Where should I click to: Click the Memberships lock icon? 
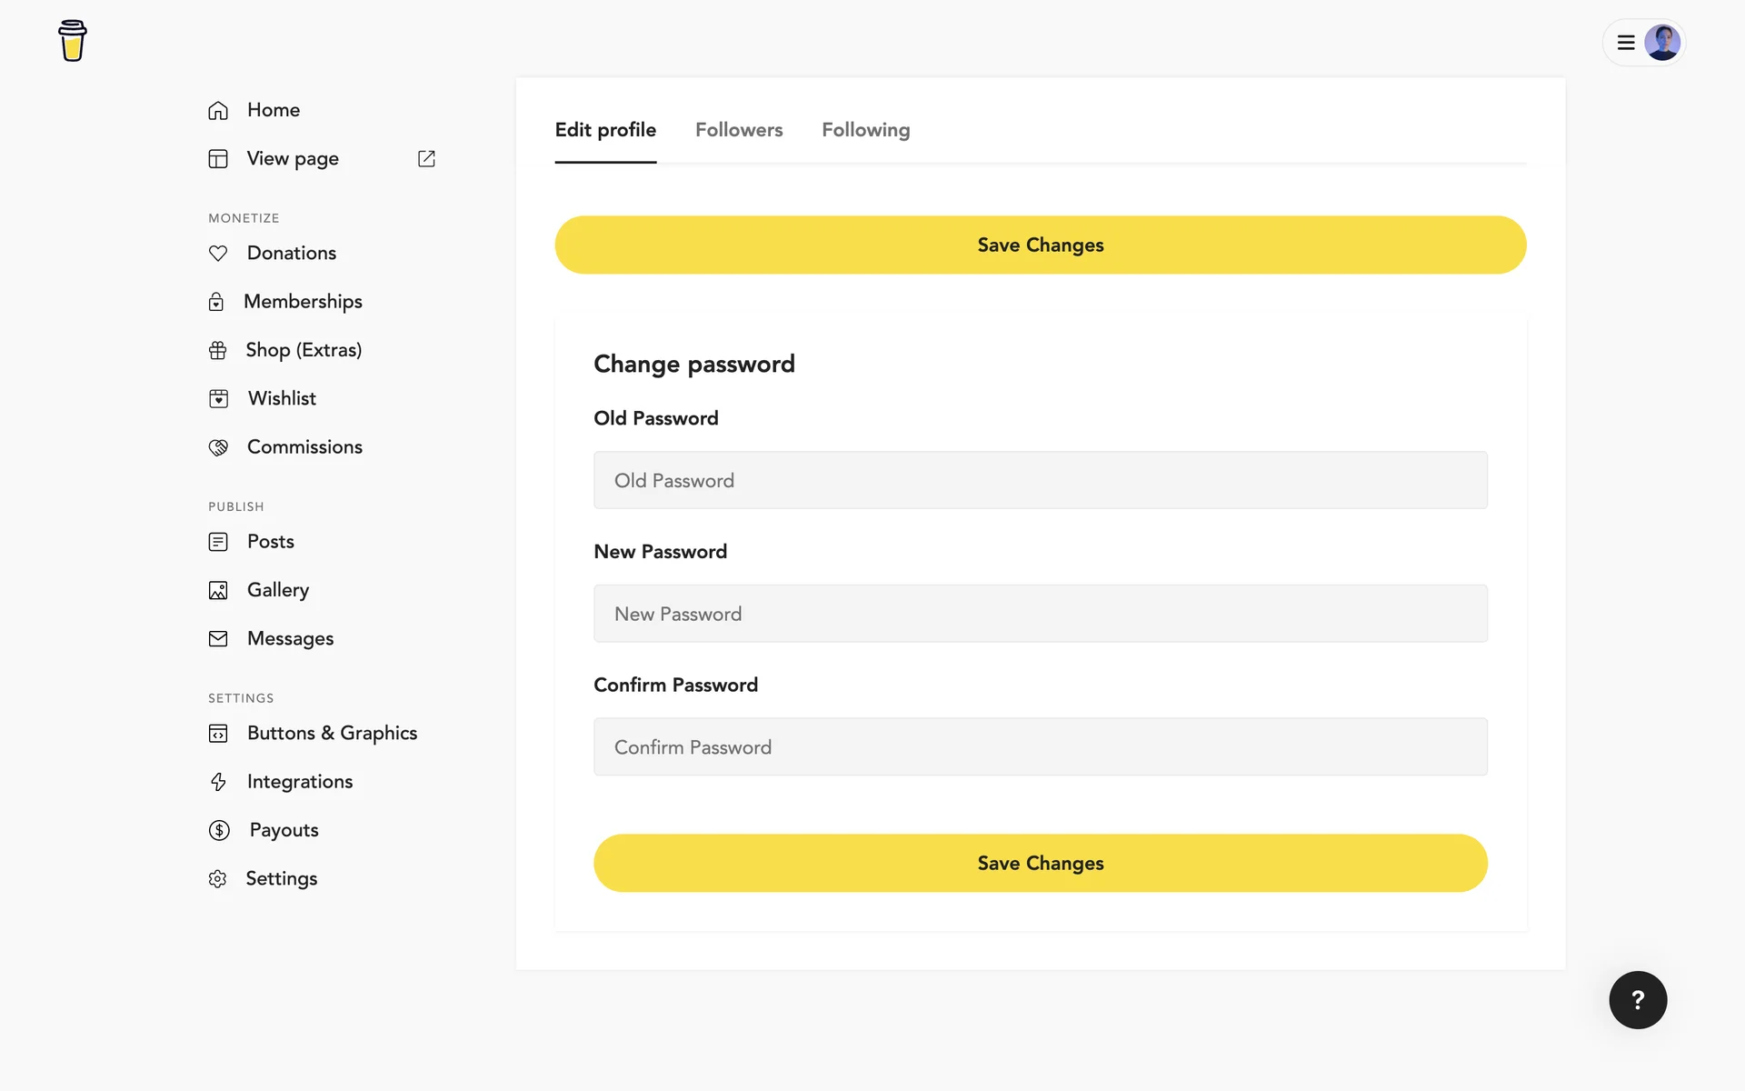(x=216, y=302)
